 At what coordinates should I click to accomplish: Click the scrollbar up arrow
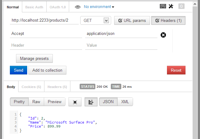(195, 4)
